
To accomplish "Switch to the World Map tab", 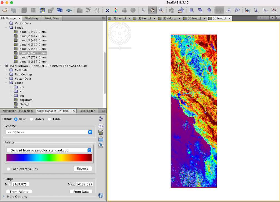I will (x=32, y=18).
